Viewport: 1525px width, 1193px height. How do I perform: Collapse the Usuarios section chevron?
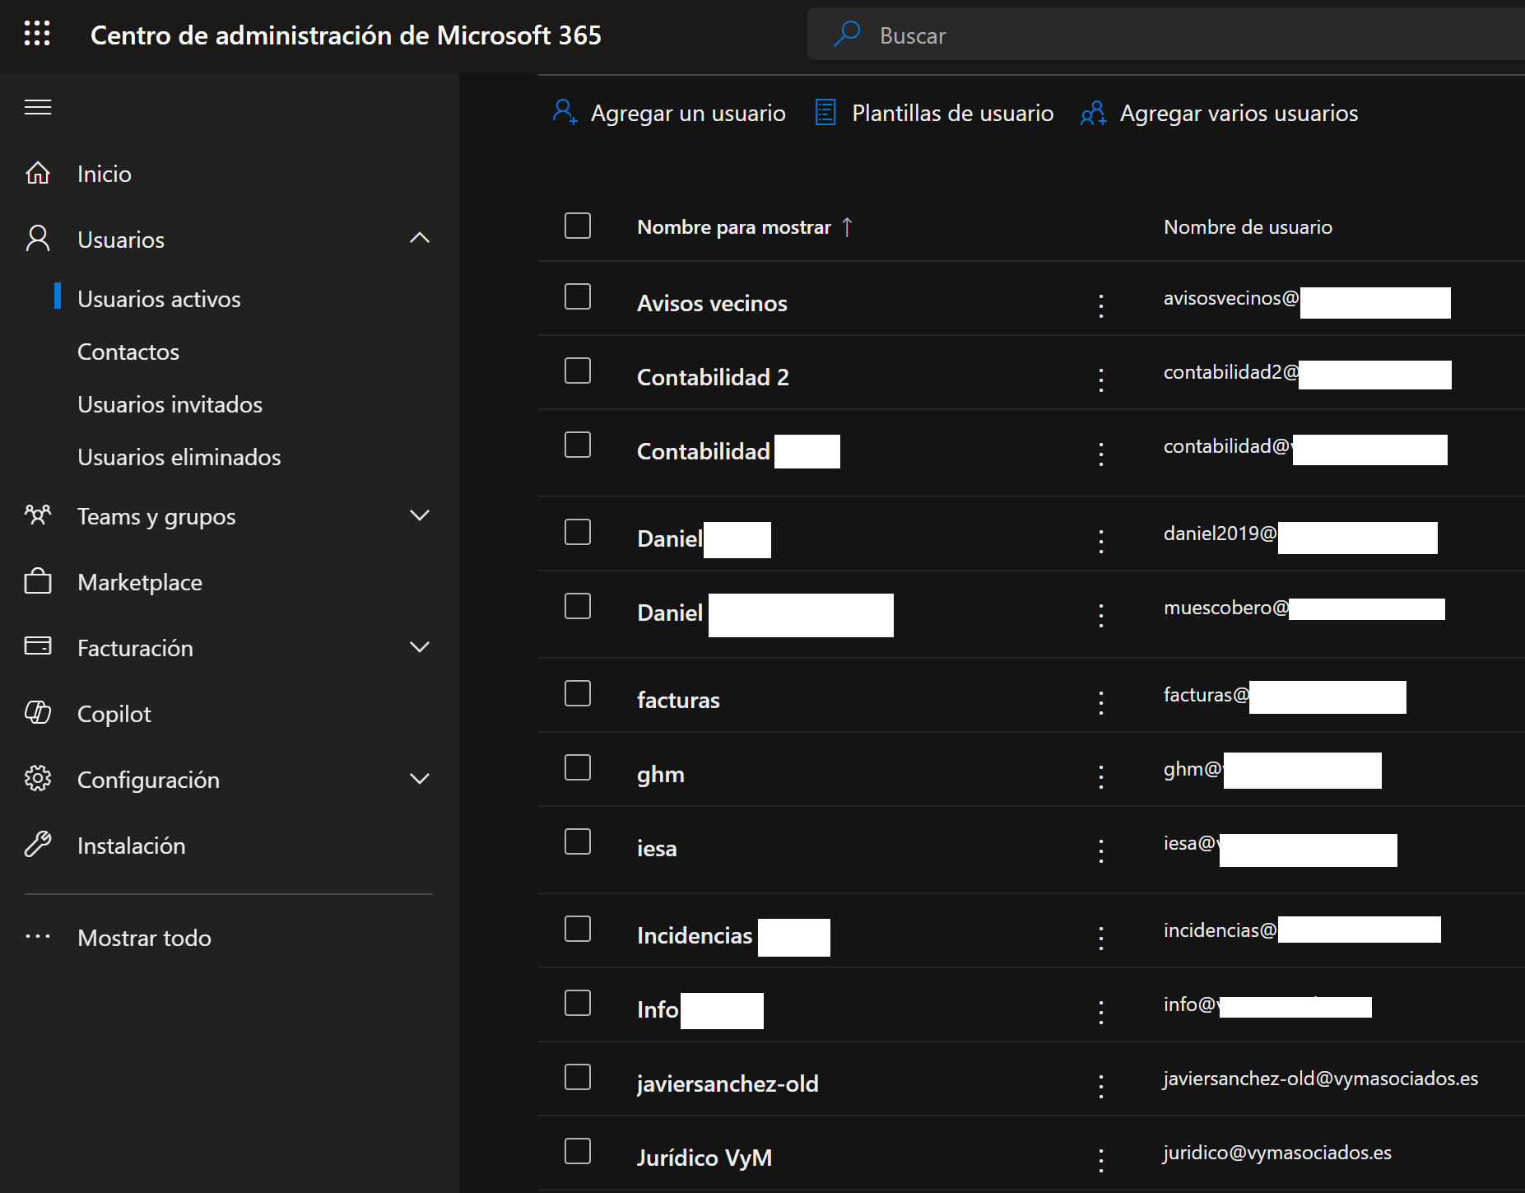[x=420, y=239]
